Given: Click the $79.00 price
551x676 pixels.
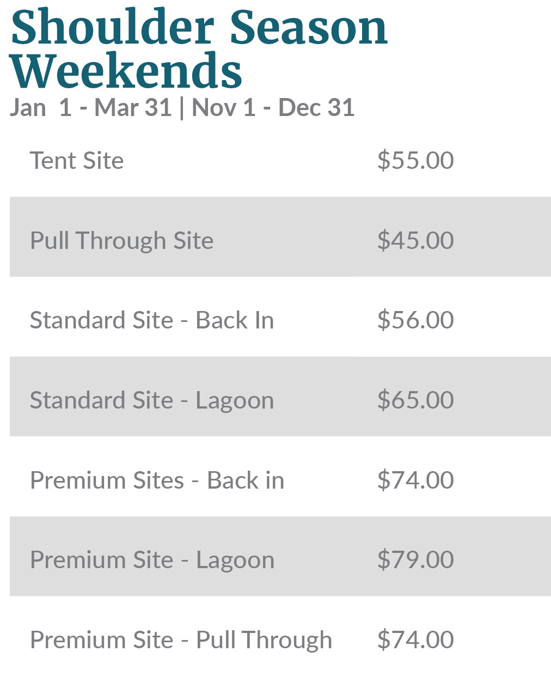Looking at the screenshot, I should point(415,560).
